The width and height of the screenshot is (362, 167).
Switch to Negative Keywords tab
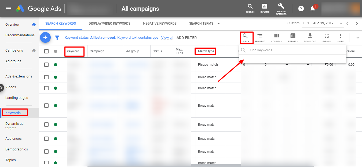(x=160, y=24)
